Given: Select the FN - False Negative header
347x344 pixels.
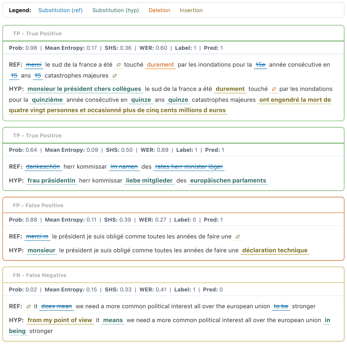Looking at the screenshot, I should [x=40, y=275].
